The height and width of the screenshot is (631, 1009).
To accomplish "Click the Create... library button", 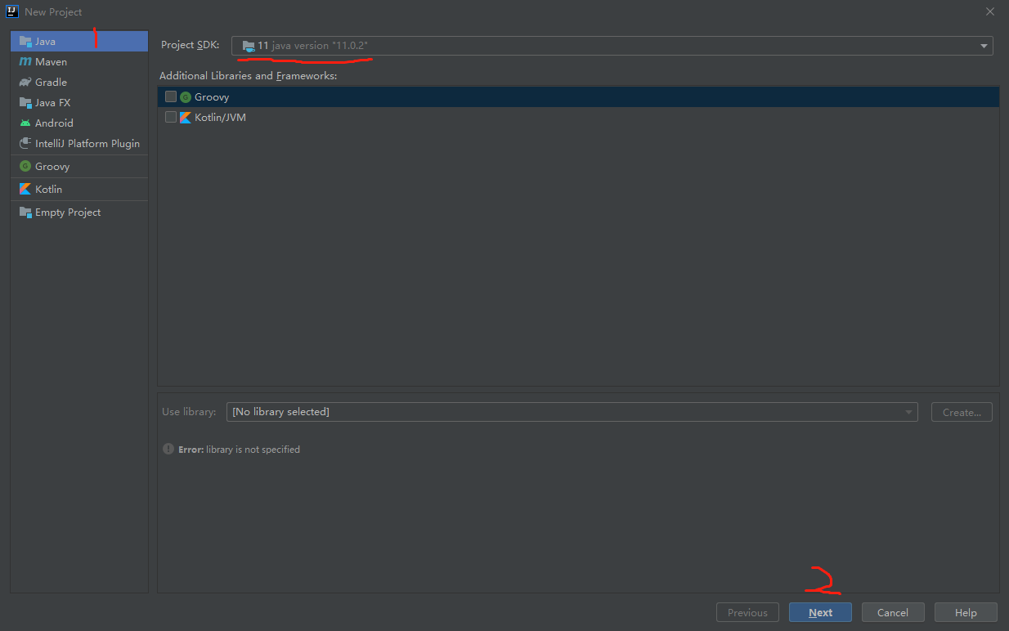I will pyautogui.click(x=962, y=412).
